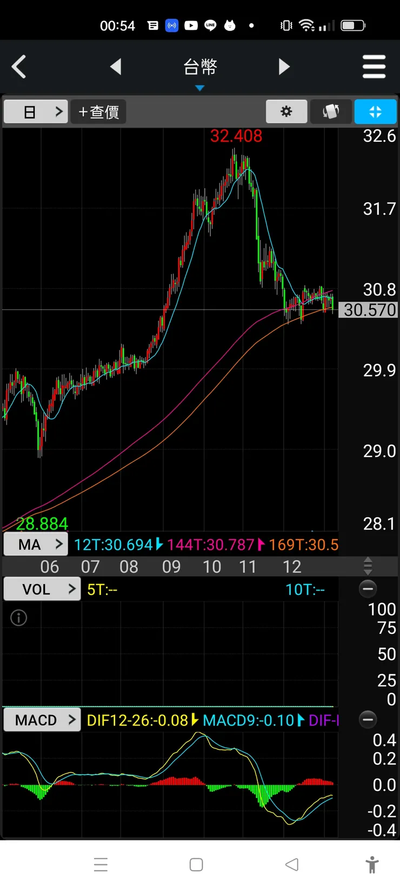Tap month 09 on the date axis

[x=171, y=567]
